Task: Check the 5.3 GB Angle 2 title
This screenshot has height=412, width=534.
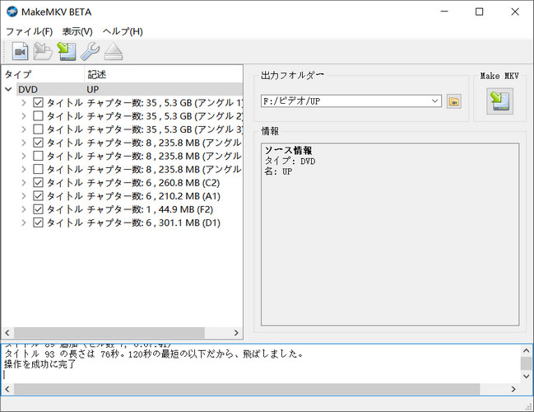Action: click(x=38, y=116)
